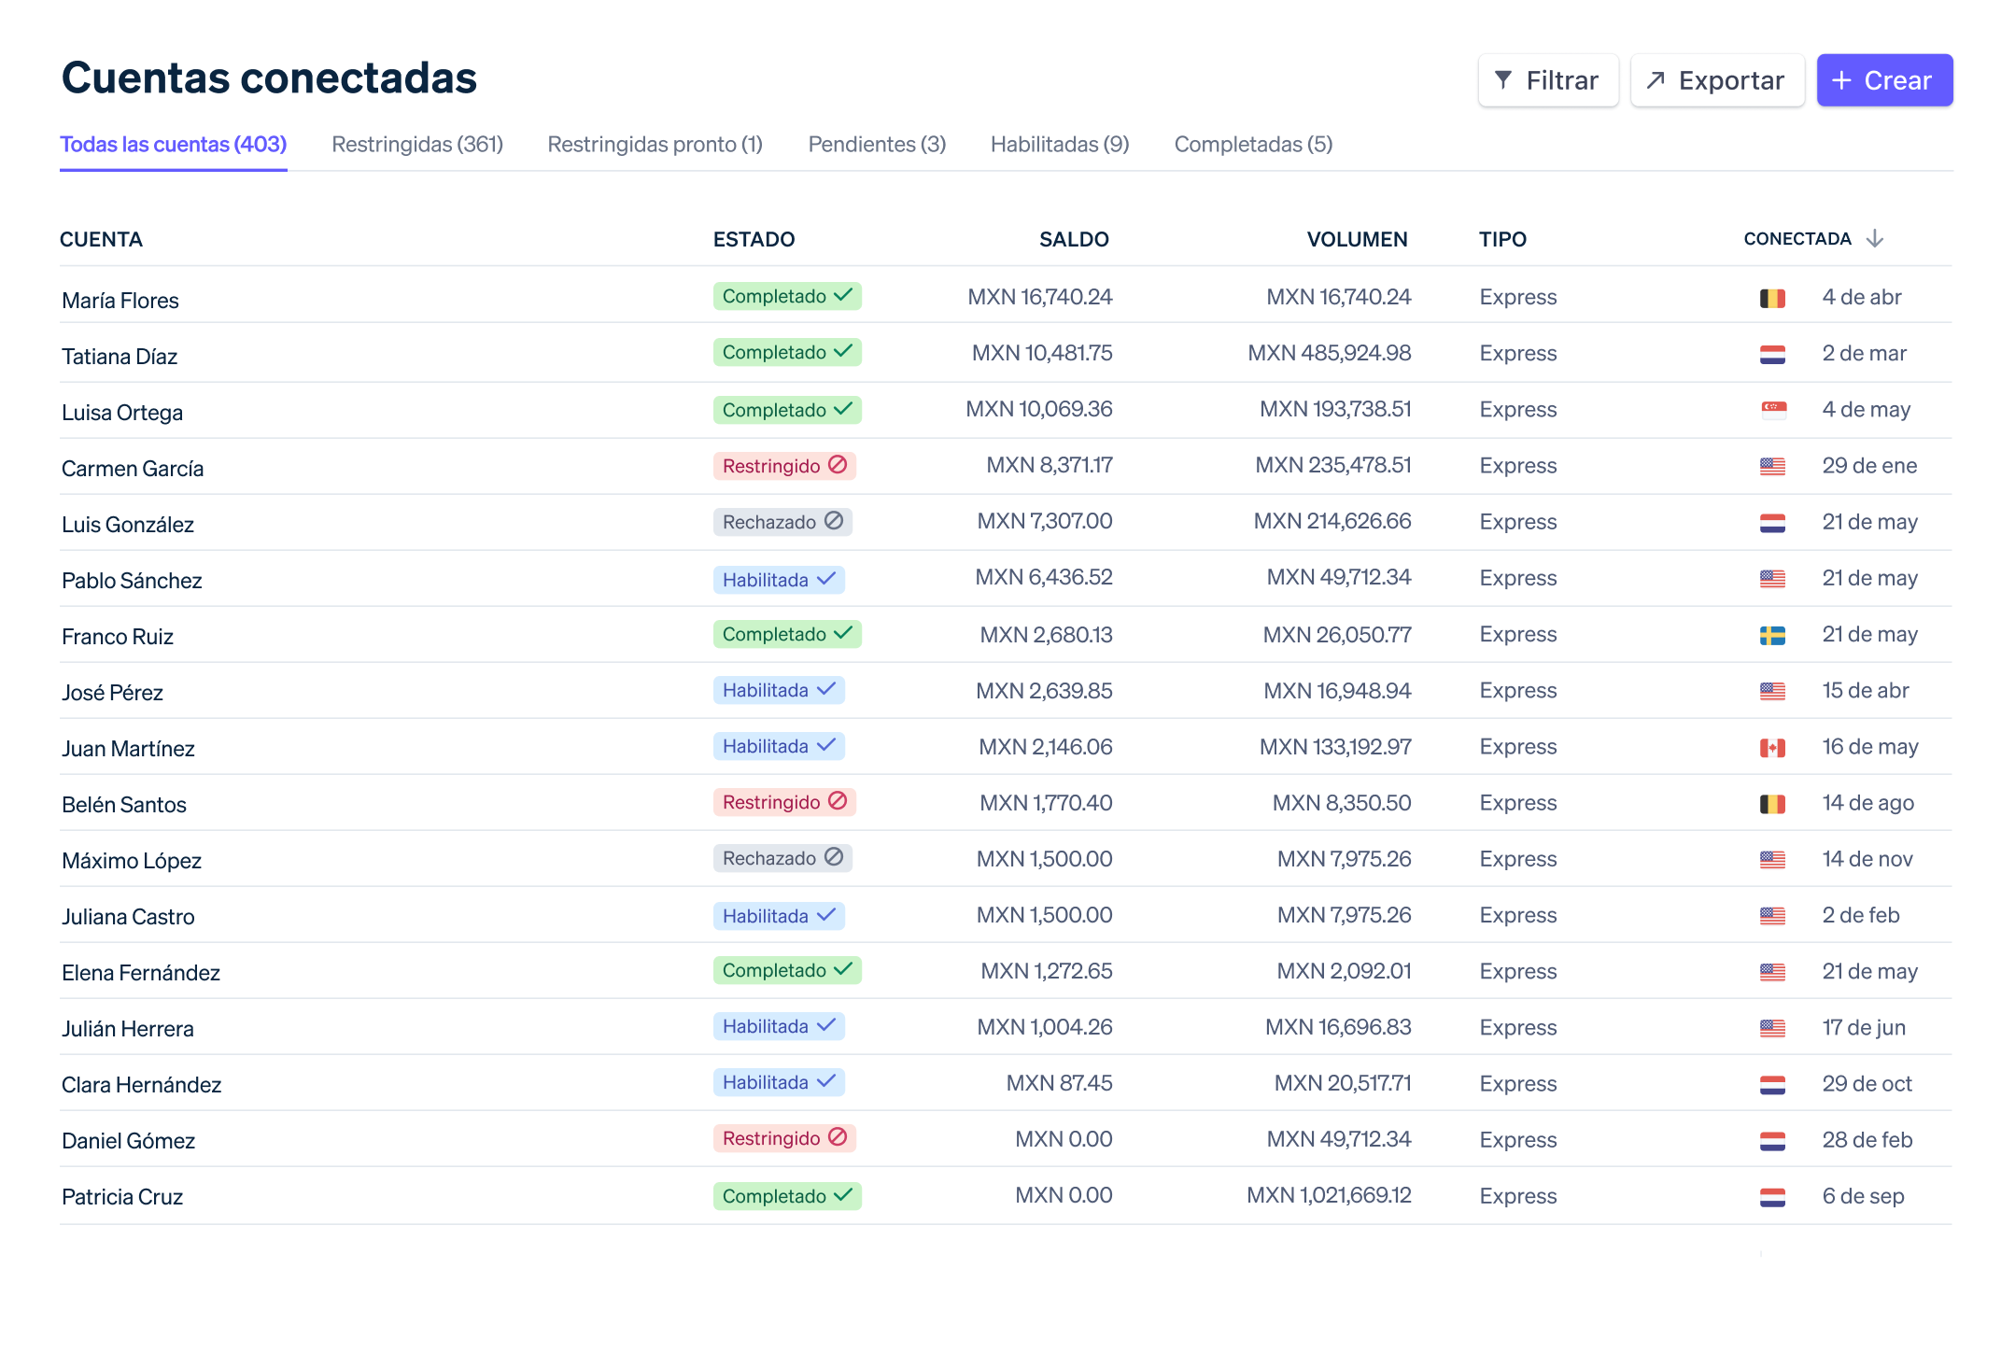The width and height of the screenshot is (2015, 1352).
Task: Click connected date 17 de jun
Action: coord(1864,1027)
